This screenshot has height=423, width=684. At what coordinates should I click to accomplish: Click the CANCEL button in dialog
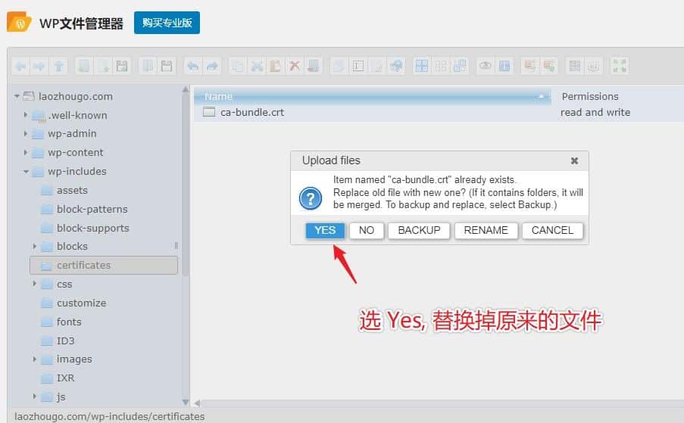pyautogui.click(x=552, y=231)
